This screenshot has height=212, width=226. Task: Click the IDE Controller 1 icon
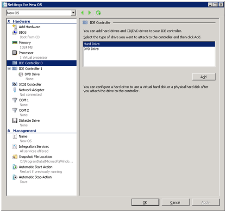pos(15,69)
